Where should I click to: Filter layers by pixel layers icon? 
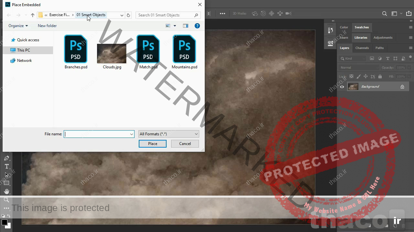[372, 59]
